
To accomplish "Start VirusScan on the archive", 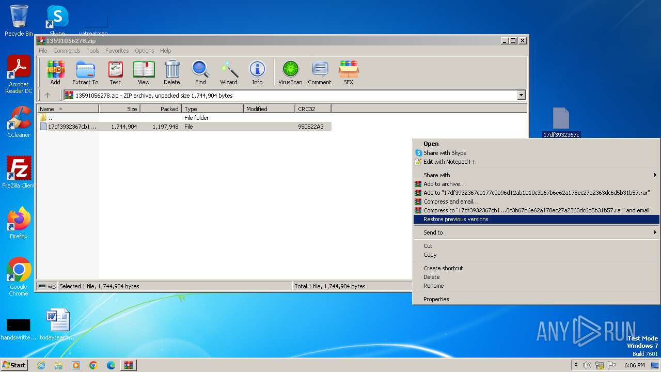I will [x=290, y=73].
